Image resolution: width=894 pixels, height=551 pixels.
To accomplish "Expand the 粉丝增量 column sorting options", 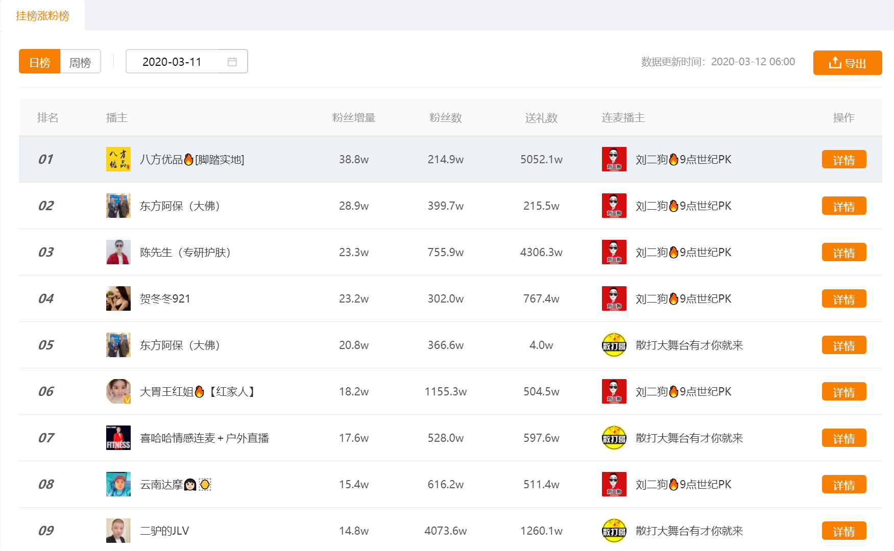I will coord(354,117).
